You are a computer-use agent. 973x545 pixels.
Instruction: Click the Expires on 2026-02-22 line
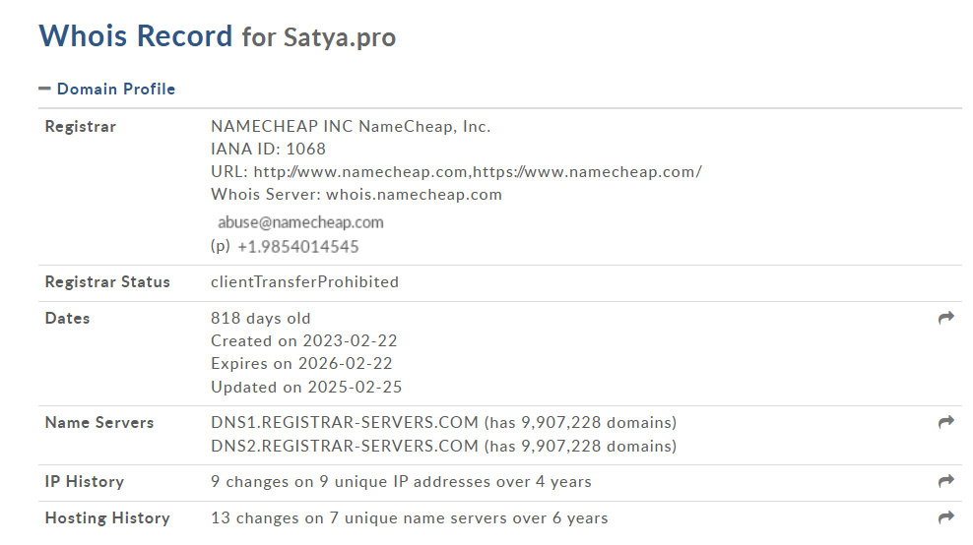pyautogui.click(x=301, y=363)
